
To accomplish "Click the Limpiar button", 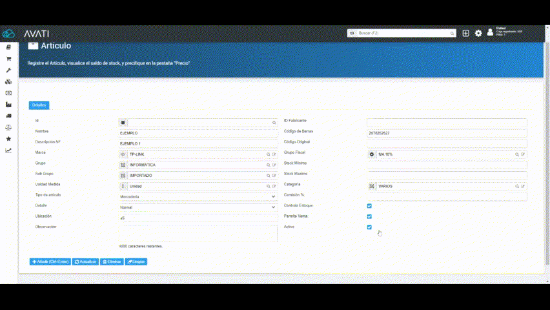I will [x=136, y=262].
